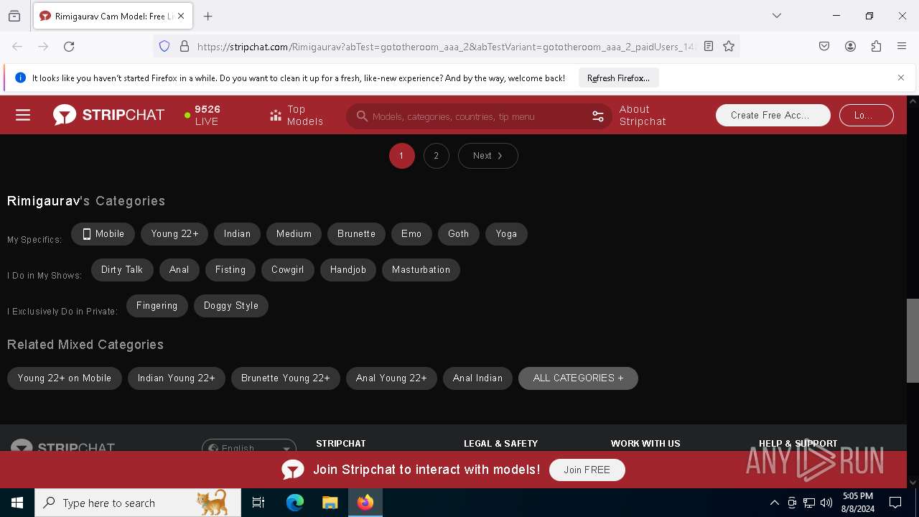
Task: Close the Rimigaurav Cam Model tab
Action: point(181,16)
